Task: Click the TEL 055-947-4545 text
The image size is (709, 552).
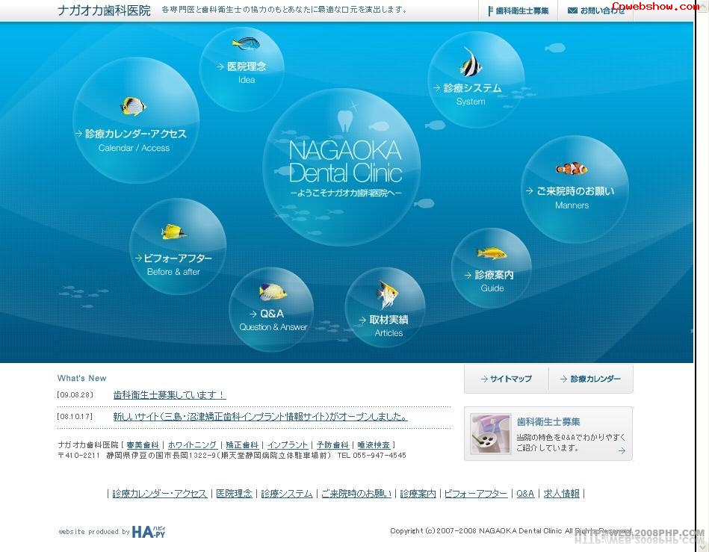Action: pyautogui.click(x=371, y=455)
